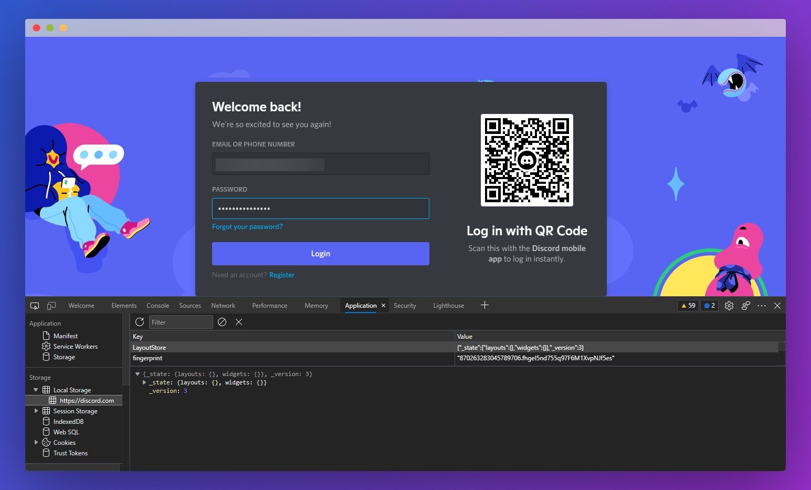Collapse the Local Storage tree node

tap(36, 390)
